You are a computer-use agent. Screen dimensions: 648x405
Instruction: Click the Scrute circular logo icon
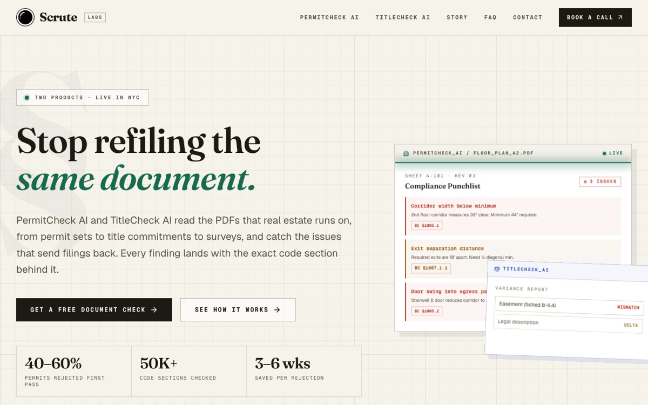(25, 17)
